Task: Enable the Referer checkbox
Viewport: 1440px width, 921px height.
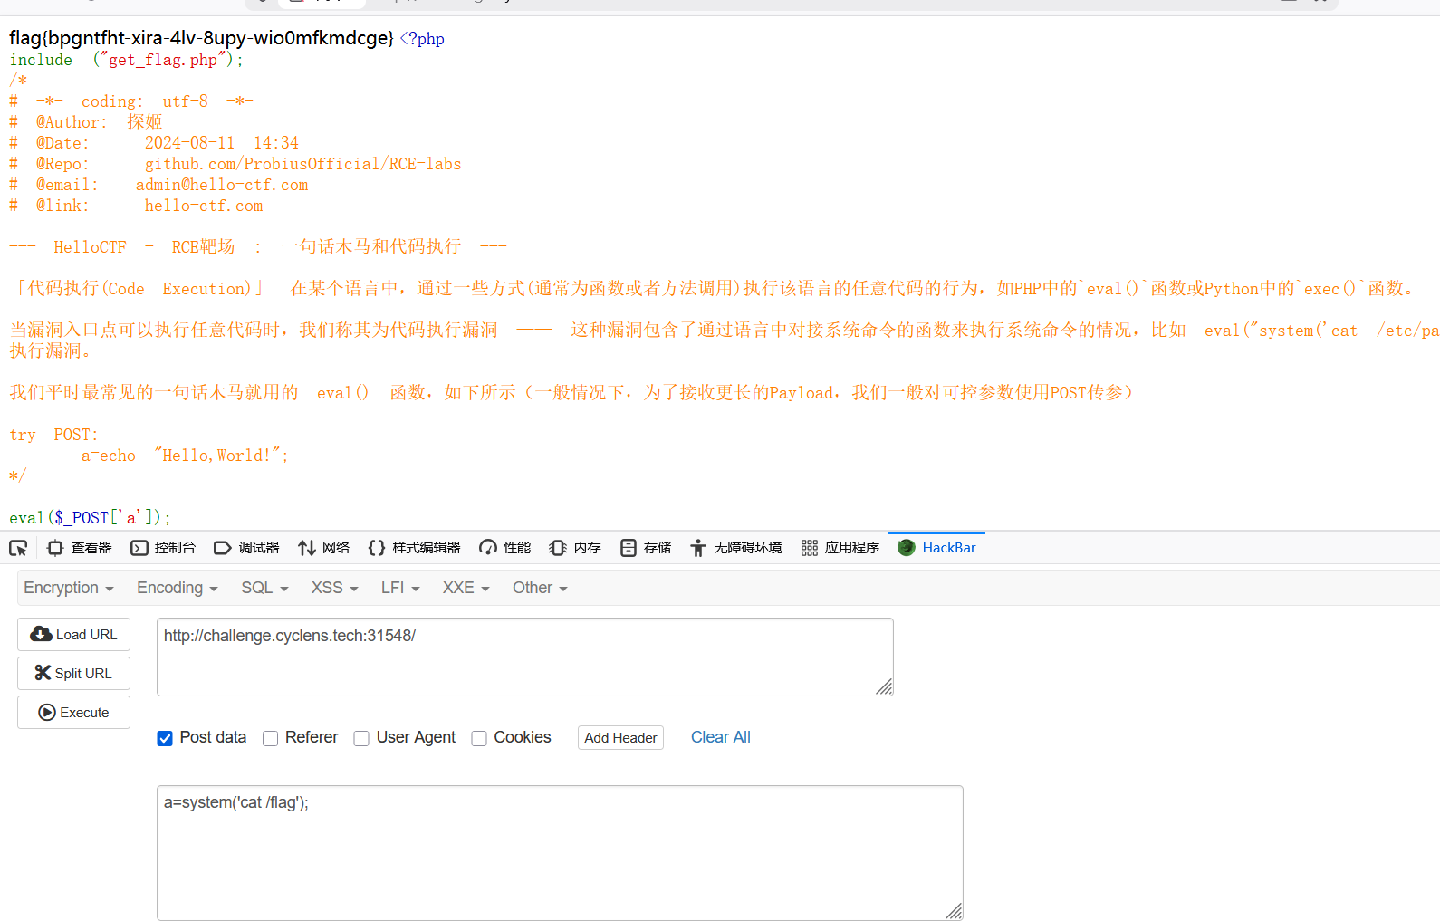Action: (270, 738)
